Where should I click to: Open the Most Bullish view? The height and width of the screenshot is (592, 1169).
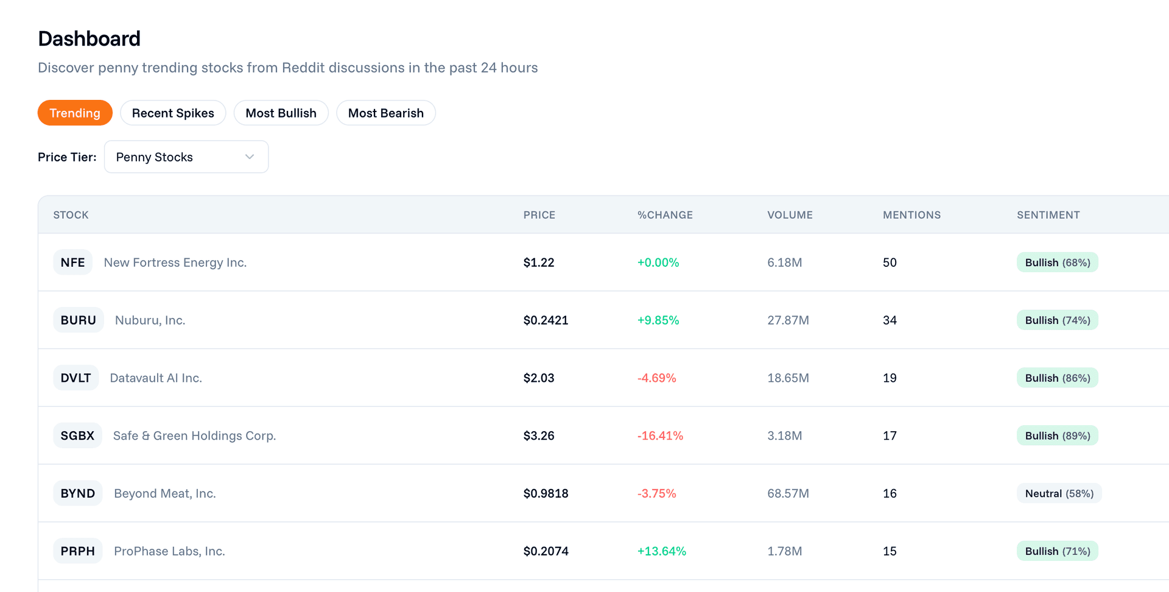click(281, 113)
